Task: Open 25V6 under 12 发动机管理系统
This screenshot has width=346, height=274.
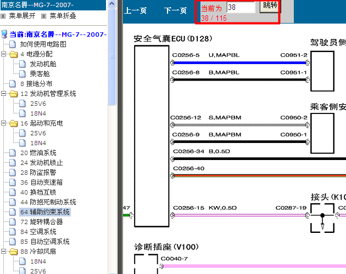Action: tap(38, 104)
